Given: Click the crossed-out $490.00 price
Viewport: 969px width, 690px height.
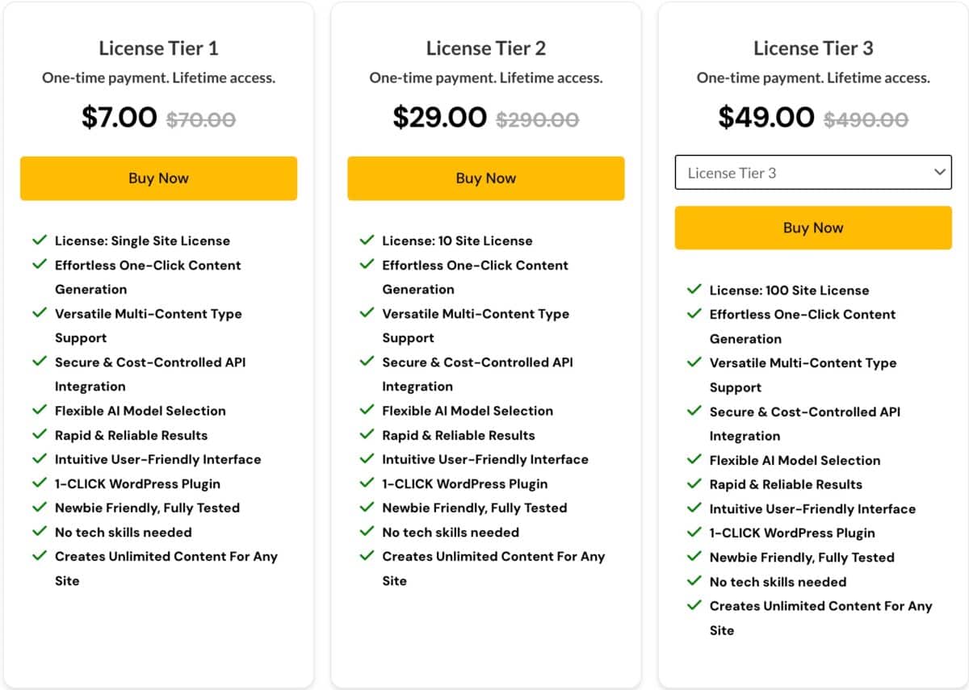Looking at the screenshot, I should click(x=866, y=119).
